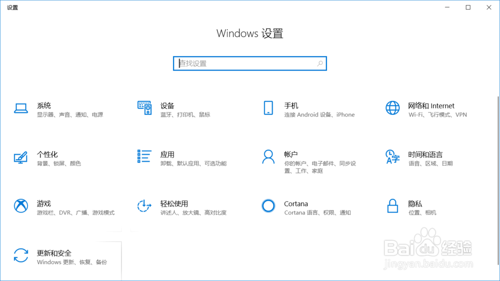
Task: Minimize the 设置 window
Action: pos(447,7)
